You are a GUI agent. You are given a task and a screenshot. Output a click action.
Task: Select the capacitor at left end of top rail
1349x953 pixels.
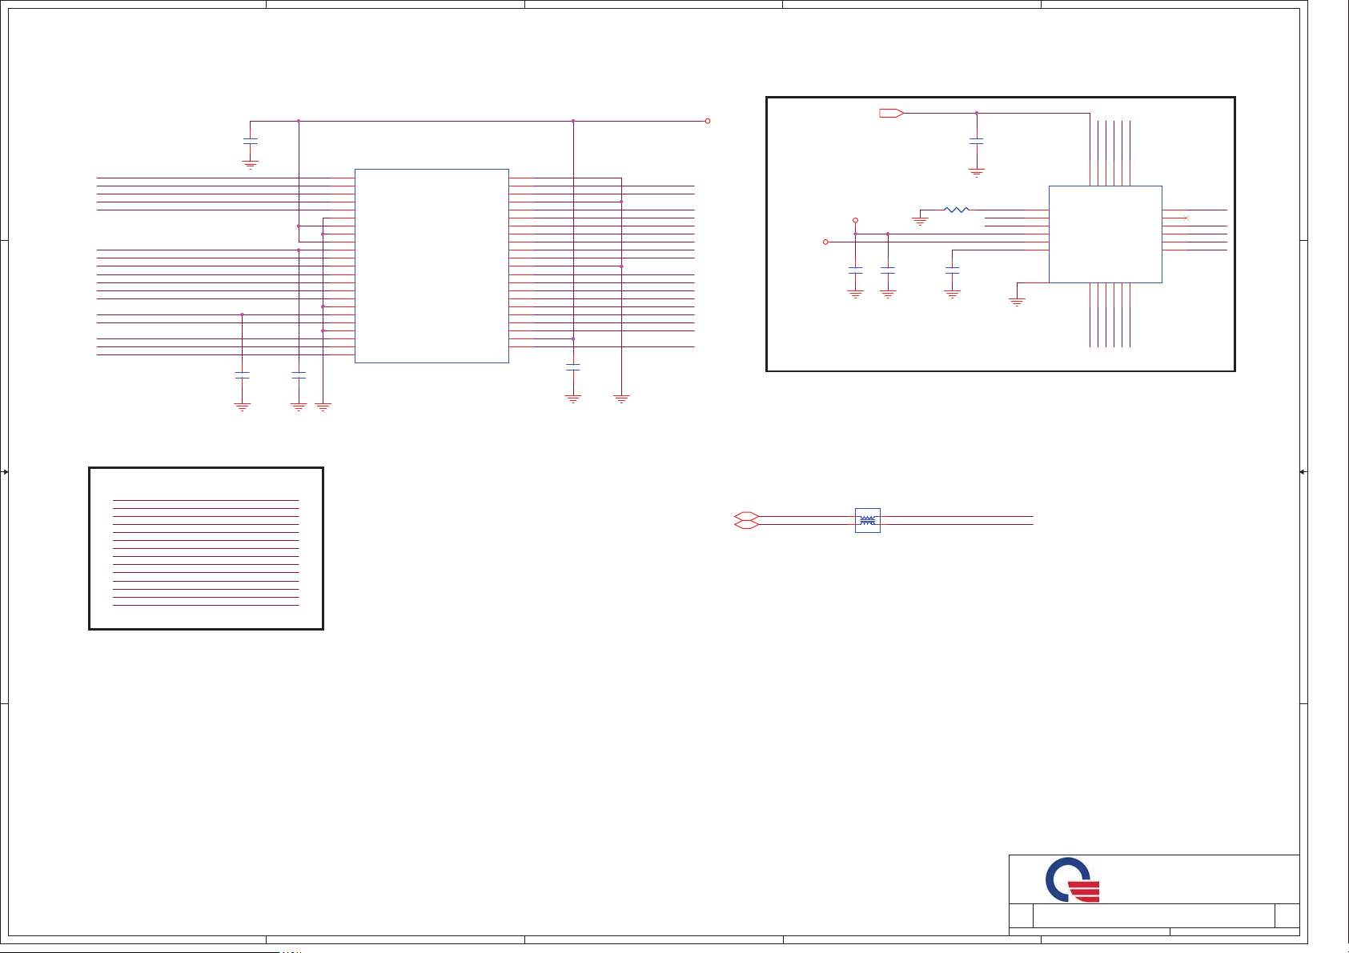[250, 141]
